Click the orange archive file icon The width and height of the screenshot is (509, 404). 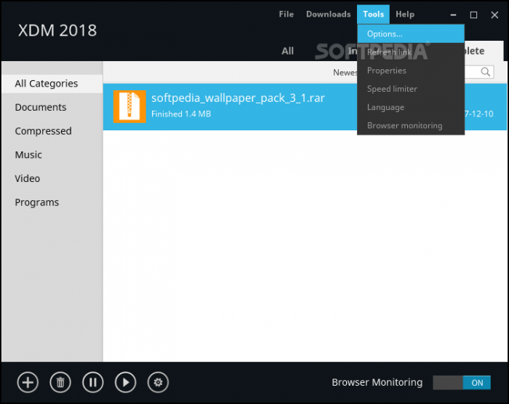click(129, 106)
